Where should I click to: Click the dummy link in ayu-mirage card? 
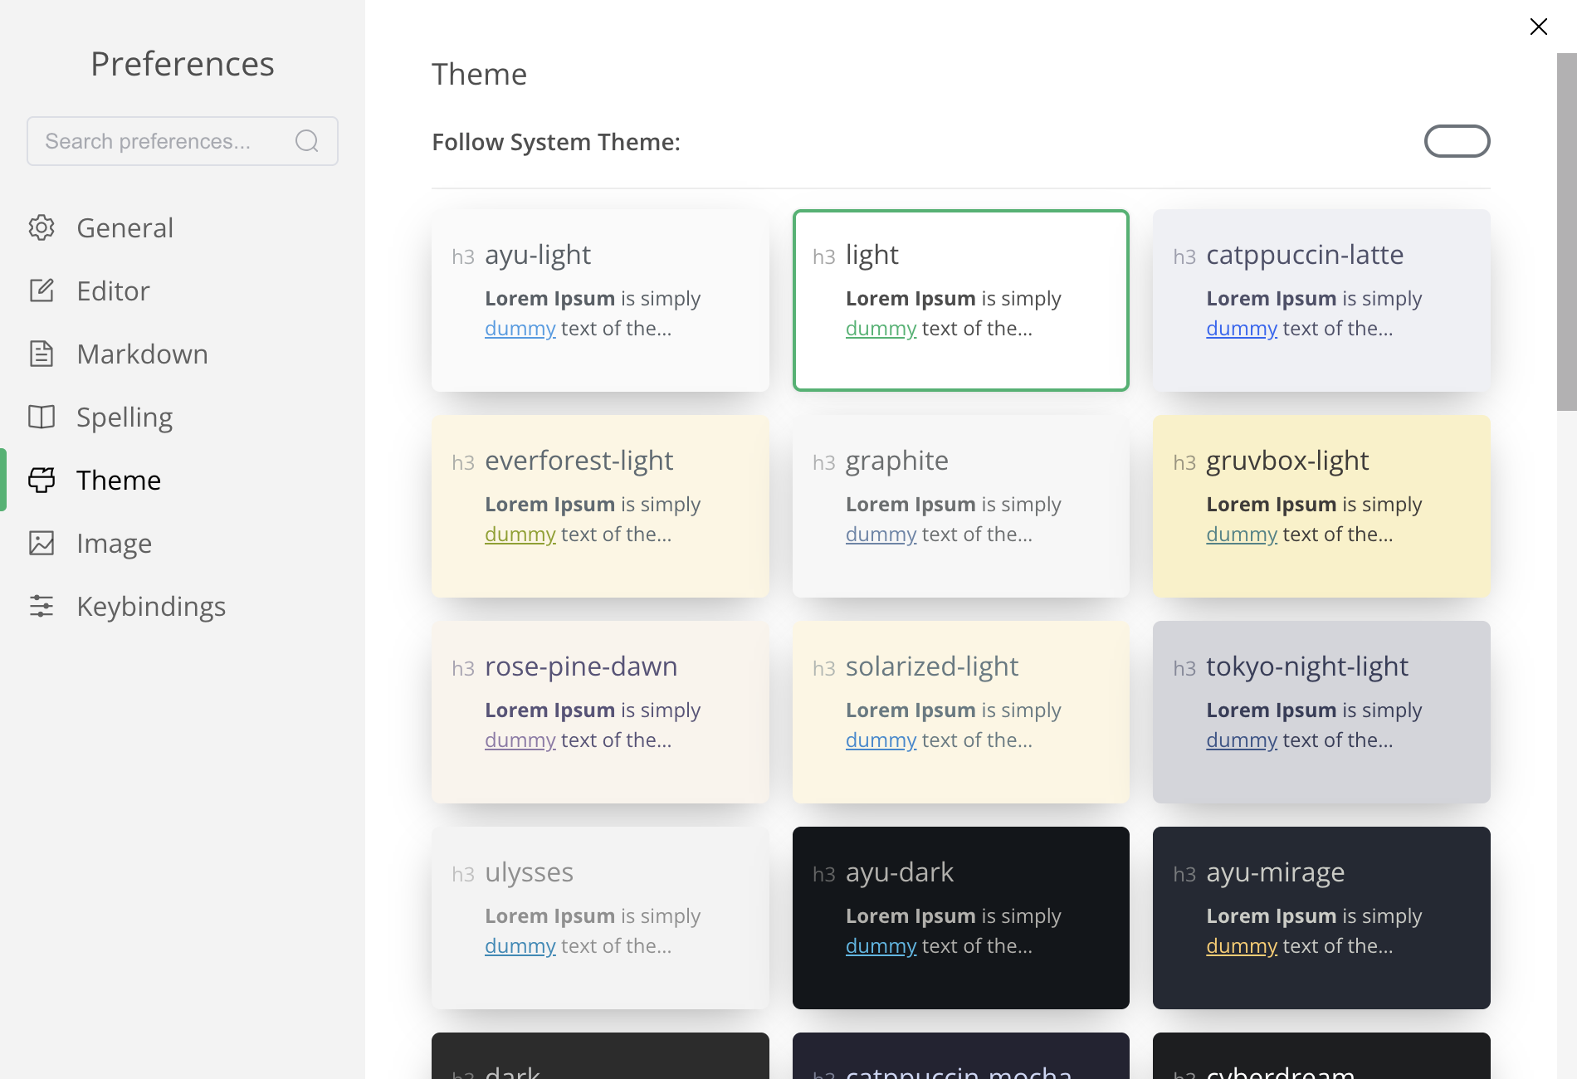(x=1242, y=946)
